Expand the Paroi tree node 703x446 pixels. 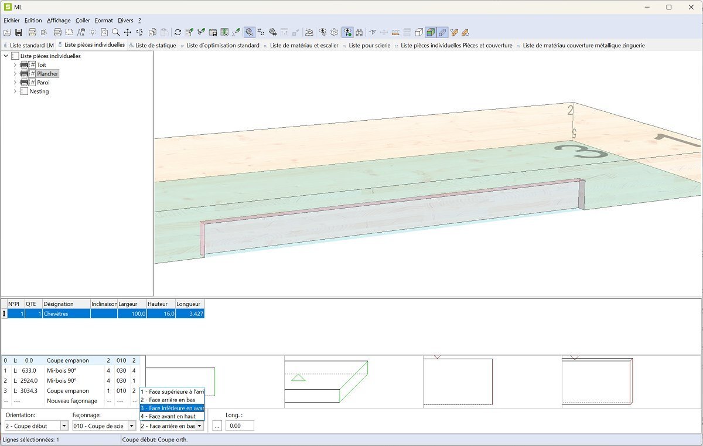coord(15,83)
